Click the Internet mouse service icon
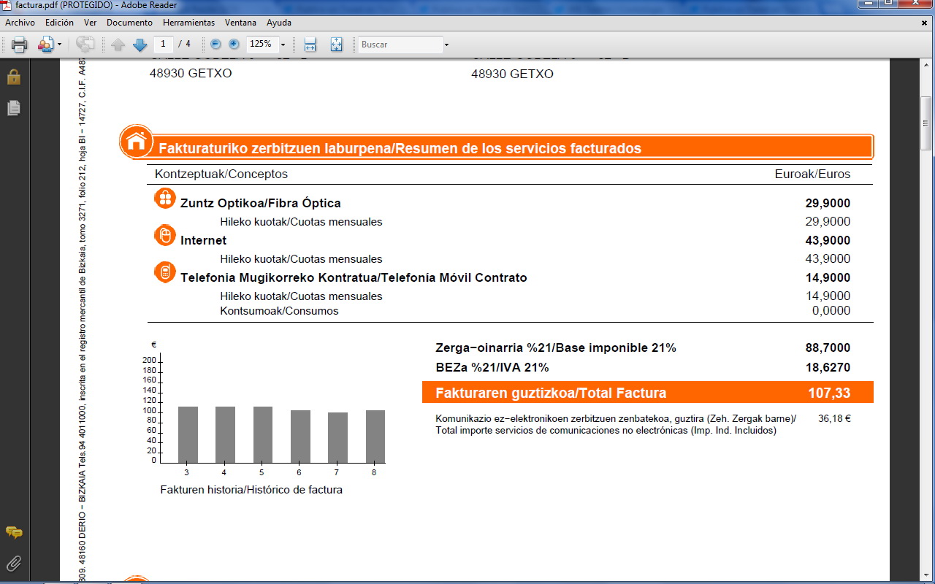The image size is (935, 584). (165, 235)
